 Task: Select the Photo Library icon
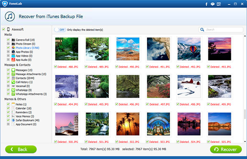pyautogui.click(x=13, y=48)
